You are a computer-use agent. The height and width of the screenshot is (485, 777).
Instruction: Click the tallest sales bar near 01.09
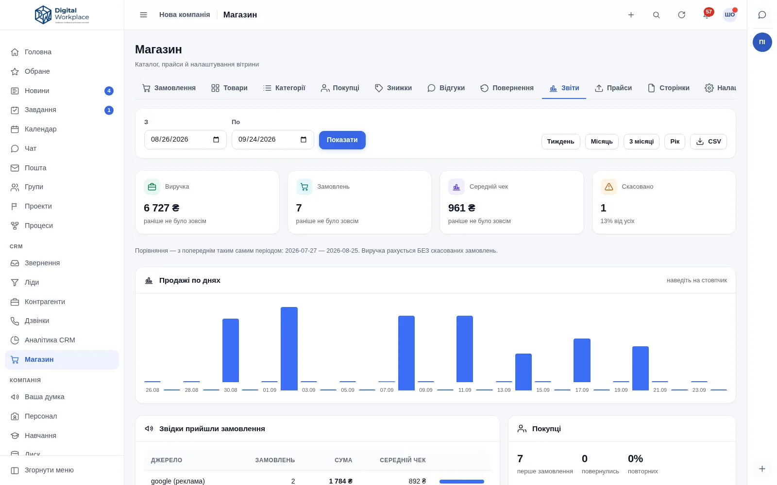[289, 348]
